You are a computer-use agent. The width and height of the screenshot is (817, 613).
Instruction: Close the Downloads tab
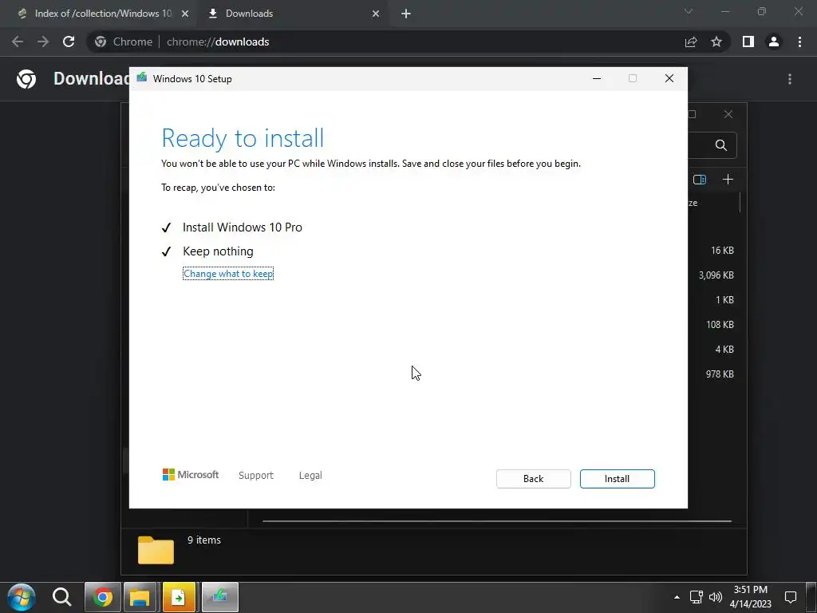(376, 14)
